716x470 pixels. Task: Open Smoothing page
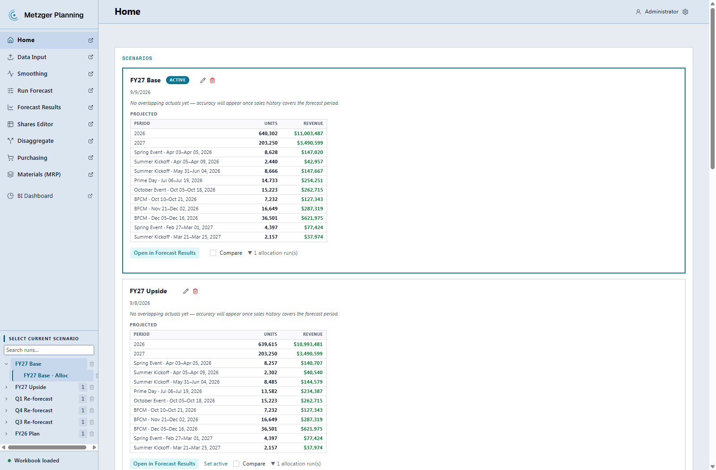click(x=49, y=74)
